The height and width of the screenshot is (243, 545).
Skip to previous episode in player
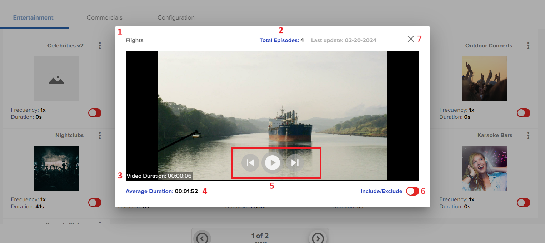[250, 163]
